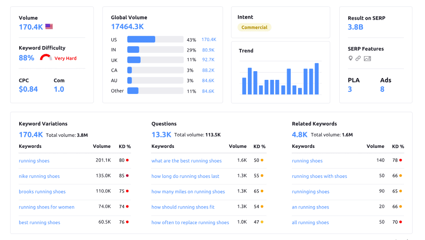Open 'running shoes with shoes' related keyword

click(319, 176)
